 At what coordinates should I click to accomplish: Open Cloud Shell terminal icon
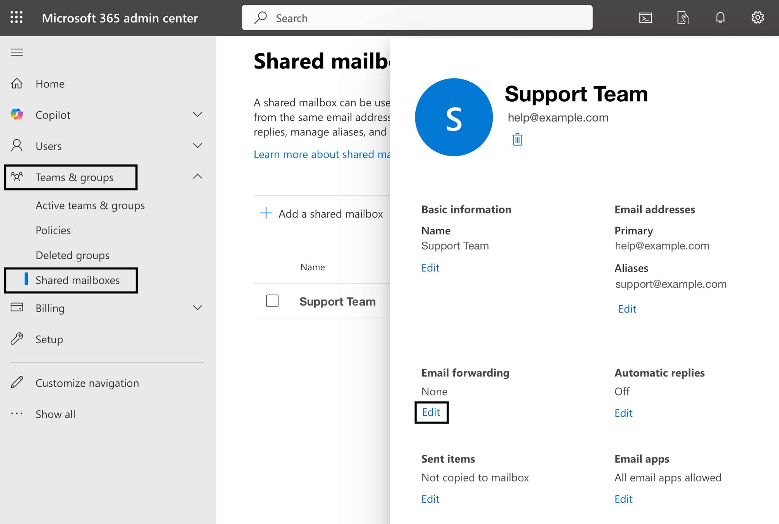pyautogui.click(x=645, y=18)
